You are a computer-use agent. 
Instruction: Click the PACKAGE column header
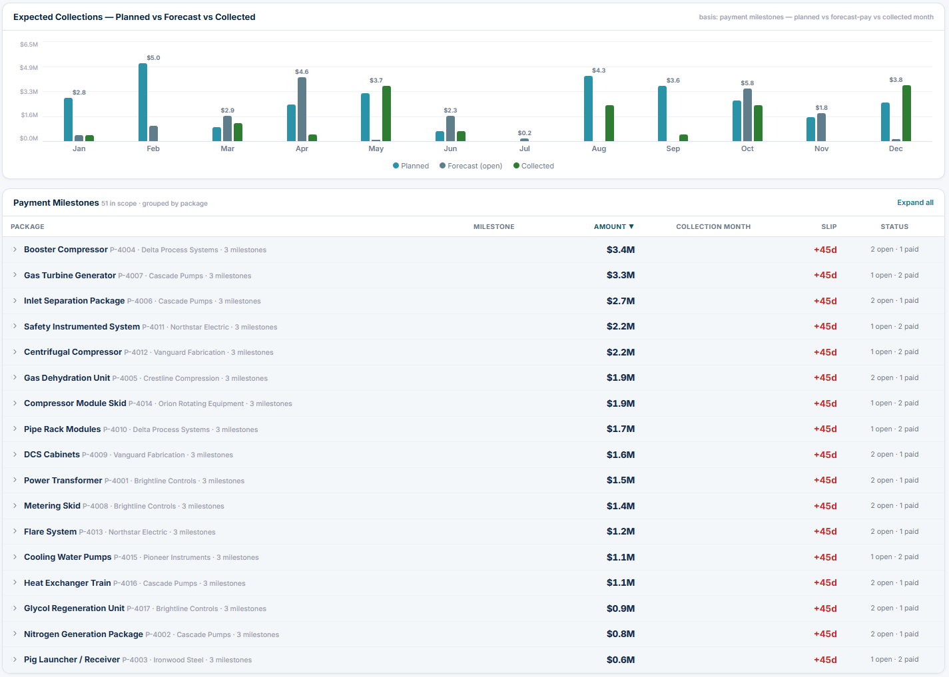click(27, 226)
